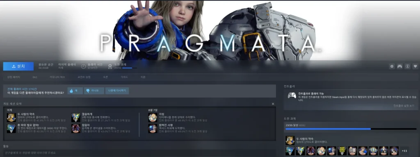Add game to favorites with heart icon
The height and width of the screenshot is (157, 420).
pos(415,66)
